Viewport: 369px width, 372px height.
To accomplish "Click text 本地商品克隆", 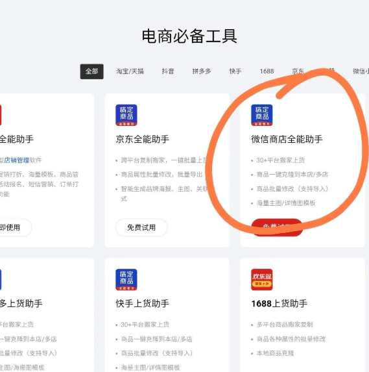I will pyautogui.click(x=275, y=353).
